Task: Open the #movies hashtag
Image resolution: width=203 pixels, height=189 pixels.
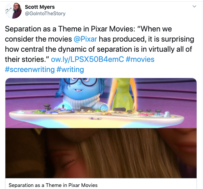Action: (x=140, y=60)
